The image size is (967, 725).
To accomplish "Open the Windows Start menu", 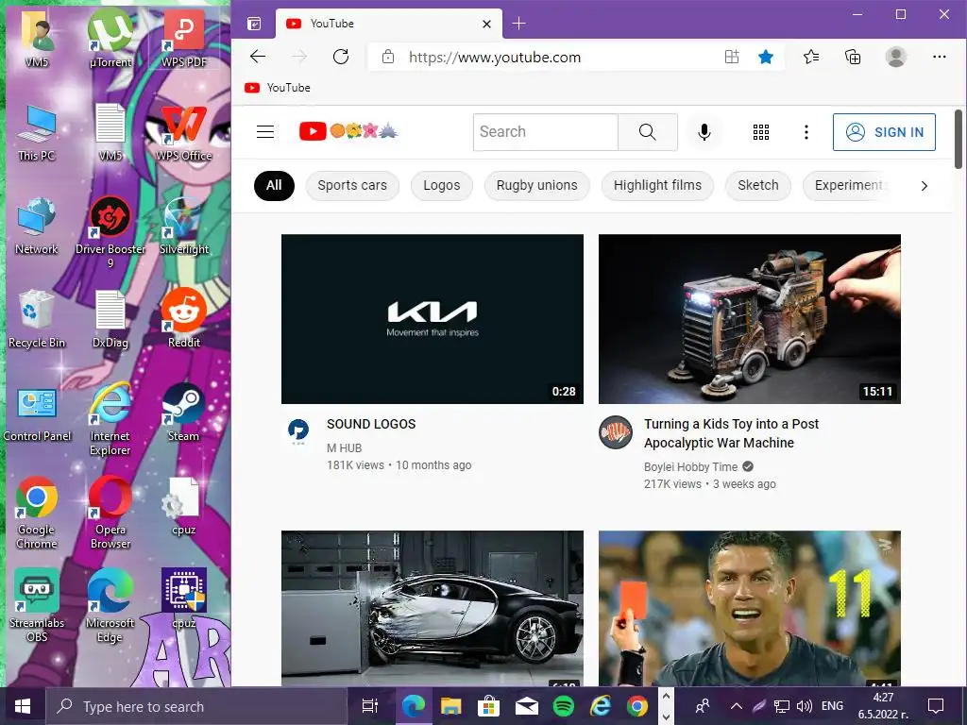I will pos(23,706).
